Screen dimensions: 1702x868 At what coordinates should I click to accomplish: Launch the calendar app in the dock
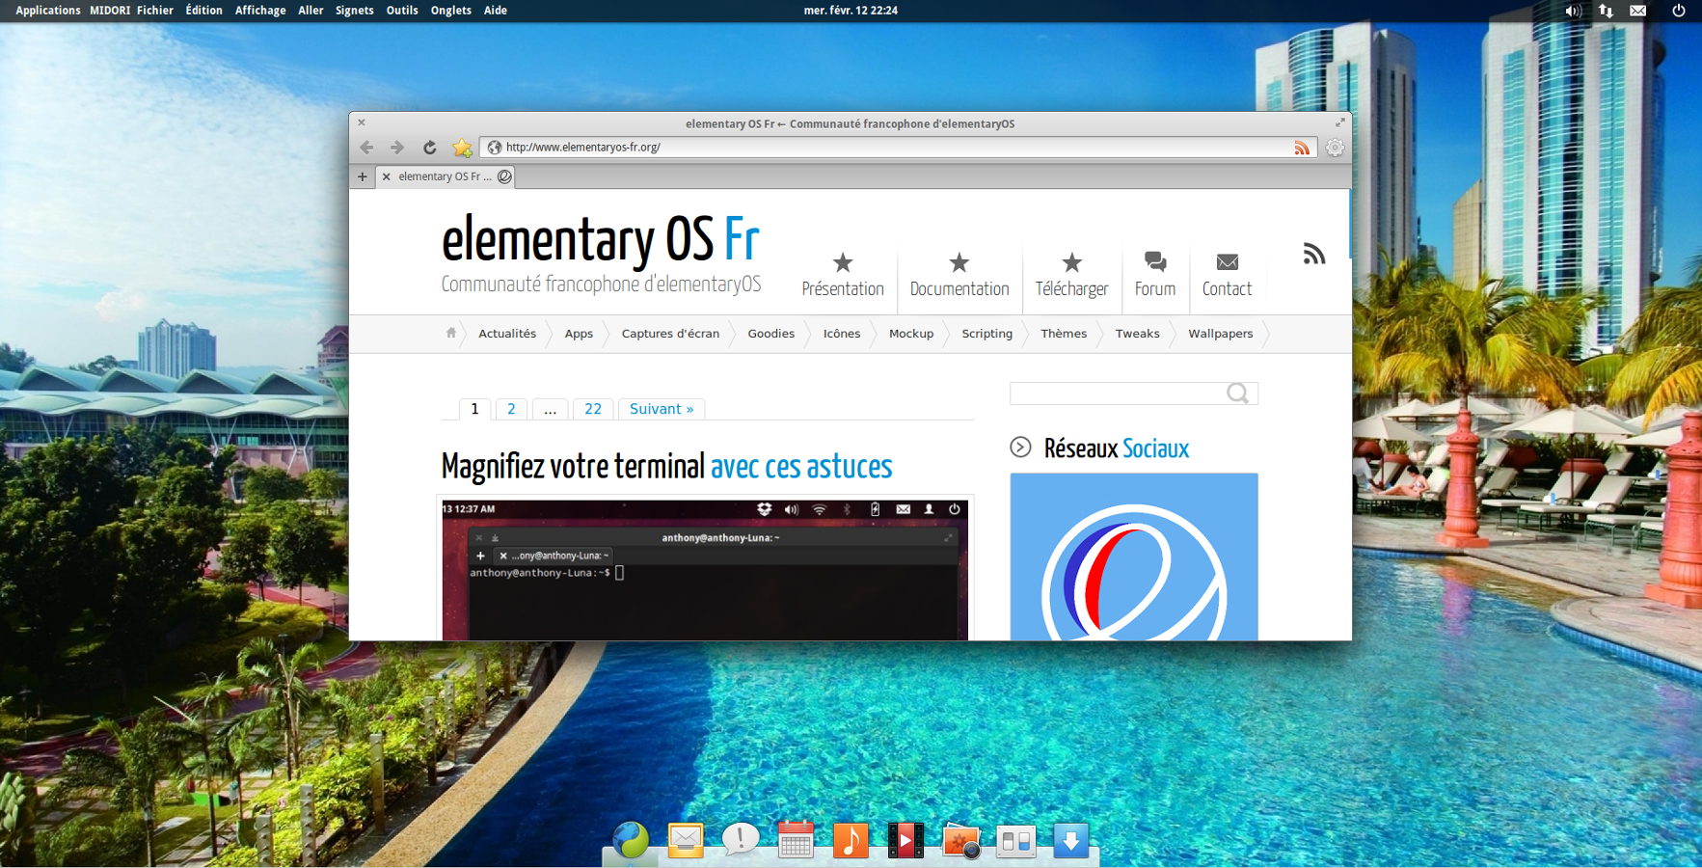click(x=796, y=840)
